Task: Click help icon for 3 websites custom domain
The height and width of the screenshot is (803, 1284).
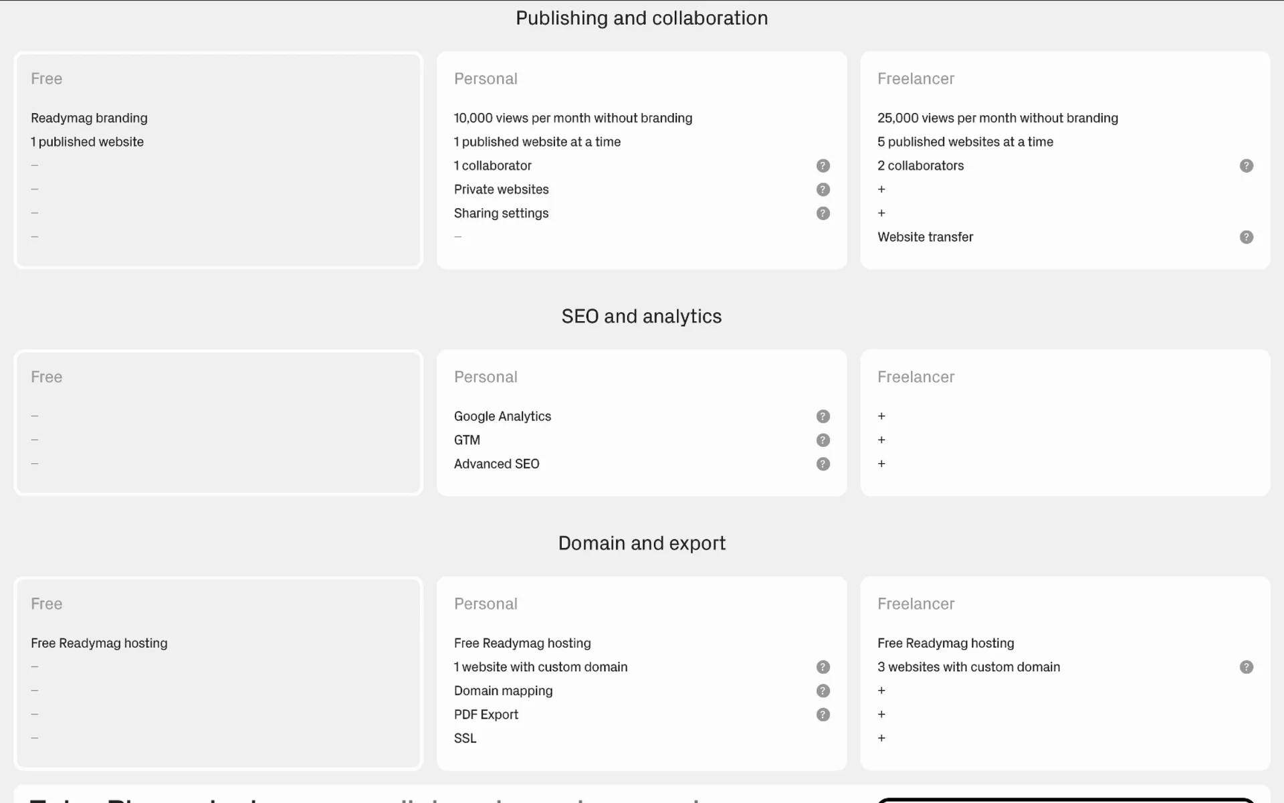Action: click(x=1246, y=667)
